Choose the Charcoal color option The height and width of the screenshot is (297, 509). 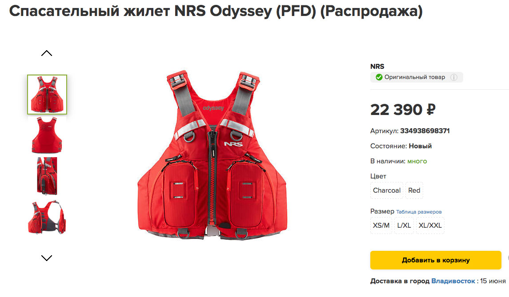point(387,190)
